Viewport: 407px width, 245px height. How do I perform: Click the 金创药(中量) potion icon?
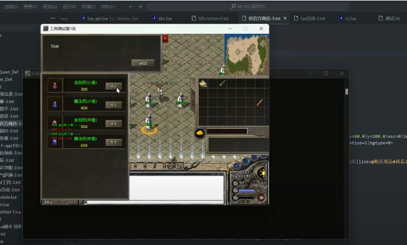(x=55, y=123)
